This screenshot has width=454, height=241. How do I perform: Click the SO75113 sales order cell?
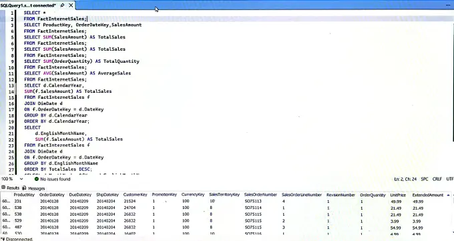pyautogui.click(x=253, y=201)
